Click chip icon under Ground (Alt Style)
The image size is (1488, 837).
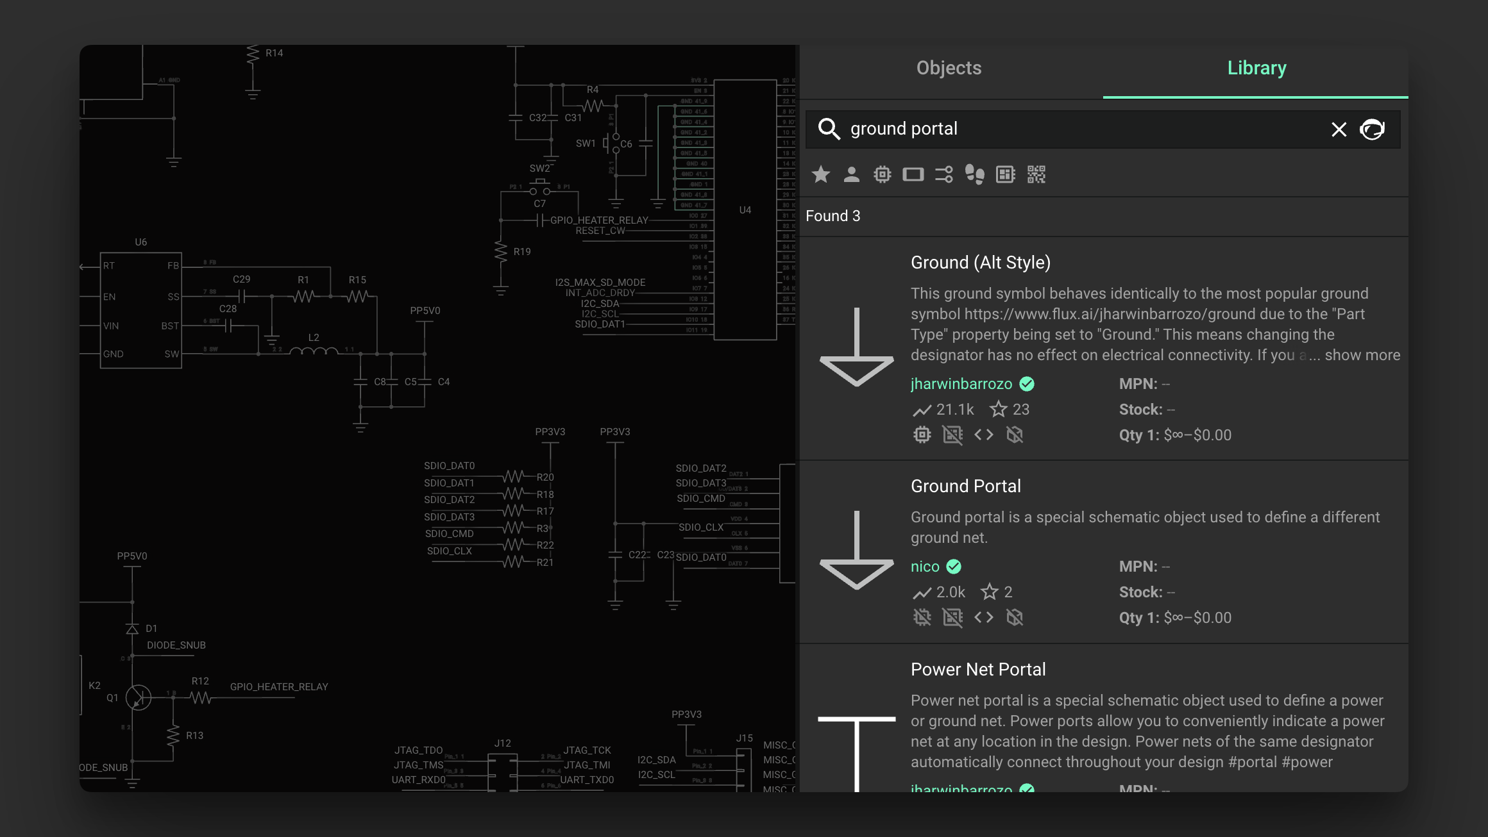point(922,435)
